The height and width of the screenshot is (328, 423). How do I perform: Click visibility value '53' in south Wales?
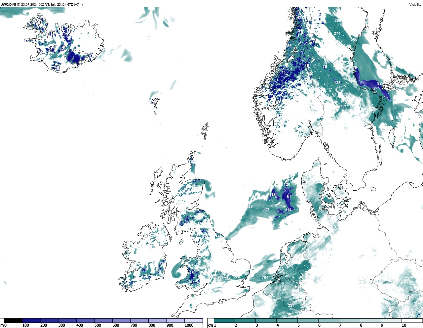tap(193, 283)
